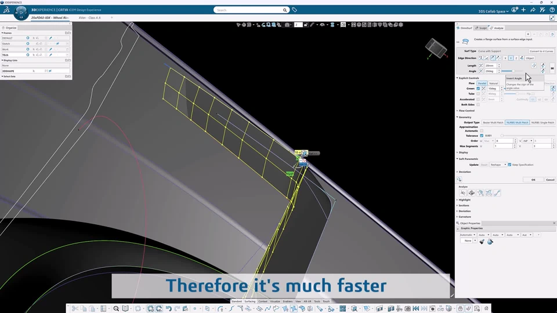The height and width of the screenshot is (313, 557).
Task: Expand the Flow Control section
Action: coord(458,111)
